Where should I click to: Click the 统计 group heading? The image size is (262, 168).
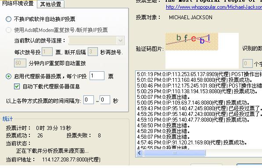point(7,119)
